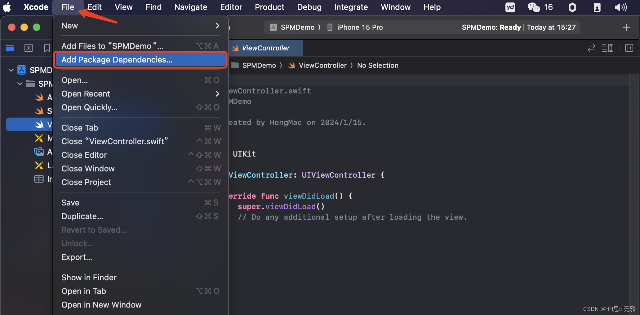Expand the Open Recent submenu

pos(141,94)
